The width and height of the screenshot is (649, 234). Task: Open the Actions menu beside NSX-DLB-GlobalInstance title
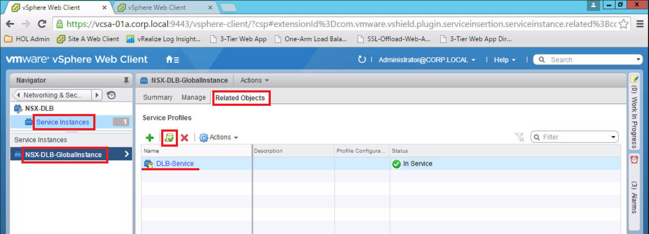tap(254, 80)
